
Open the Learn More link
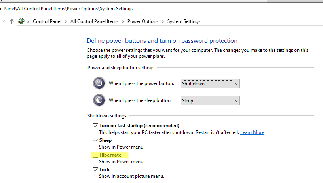[x=252, y=132]
